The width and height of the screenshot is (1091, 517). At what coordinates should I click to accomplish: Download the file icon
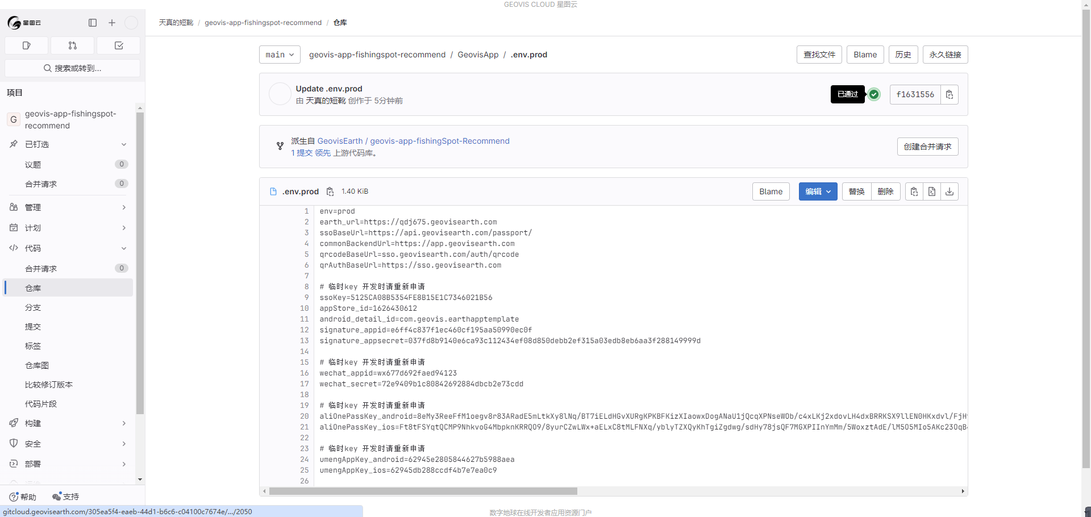(x=950, y=191)
